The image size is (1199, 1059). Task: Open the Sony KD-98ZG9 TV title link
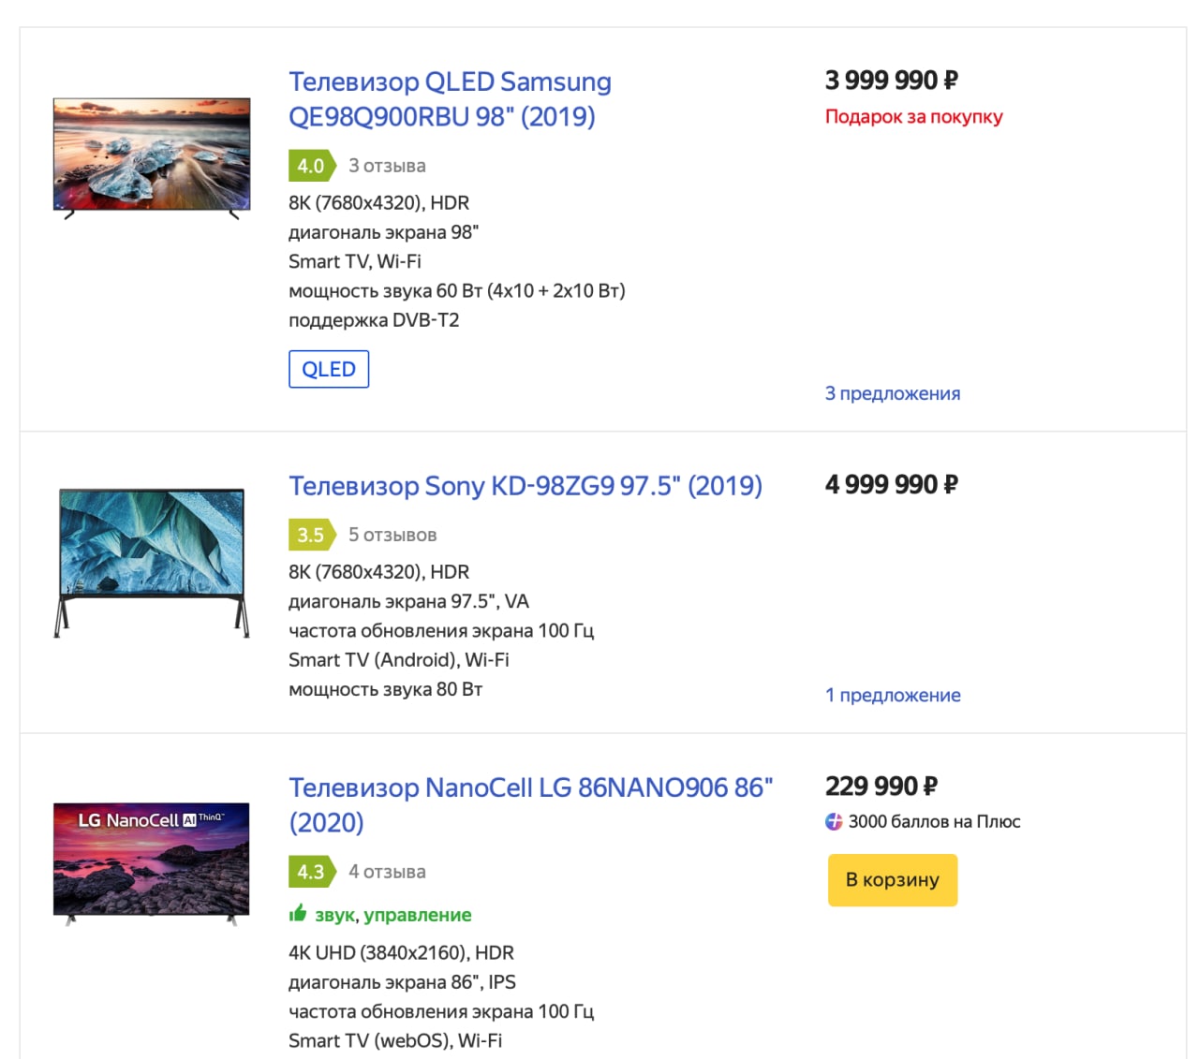coord(525,486)
